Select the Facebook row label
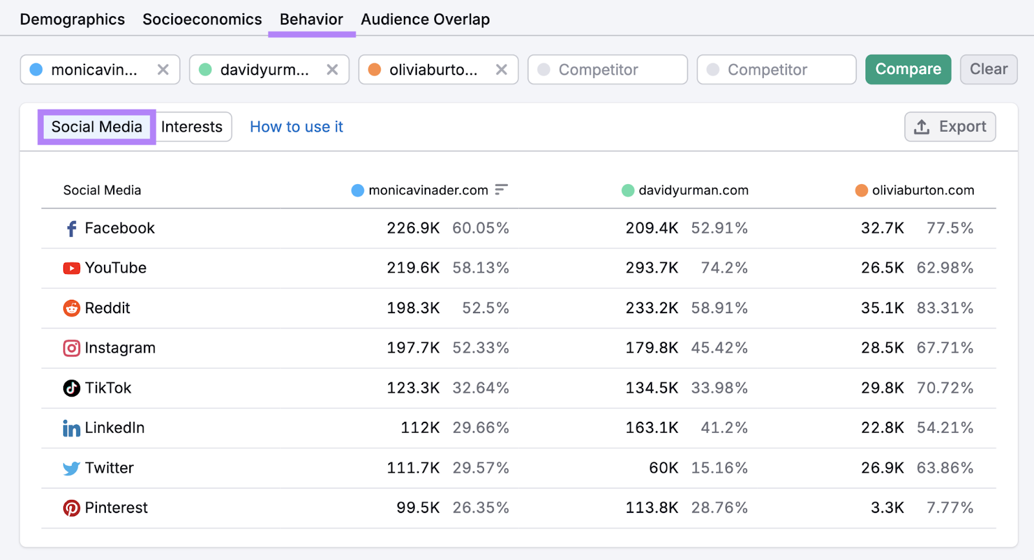The image size is (1034, 560). (x=120, y=228)
